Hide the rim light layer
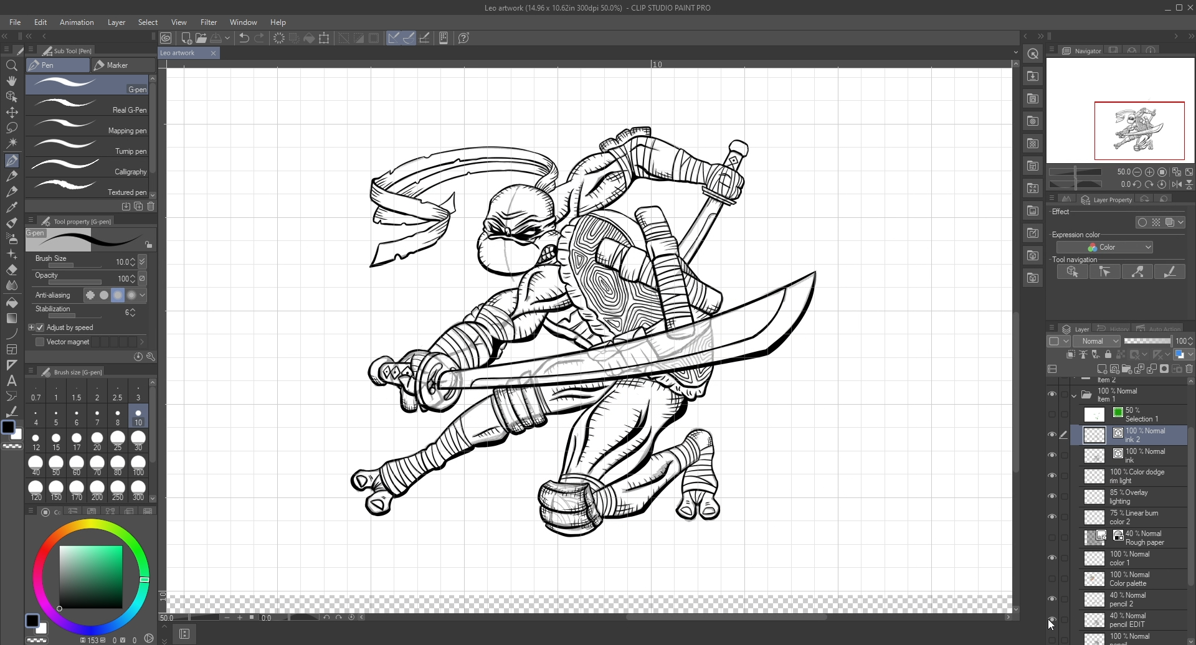The width and height of the screenshot is (1196, 645). click(x=1051, y=476)
